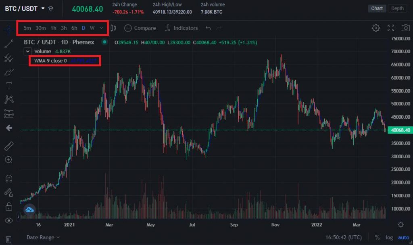This screenshot has height=245, width=413.
Task: Click the chart snapshot camera icon
Action: coord(405,28)
